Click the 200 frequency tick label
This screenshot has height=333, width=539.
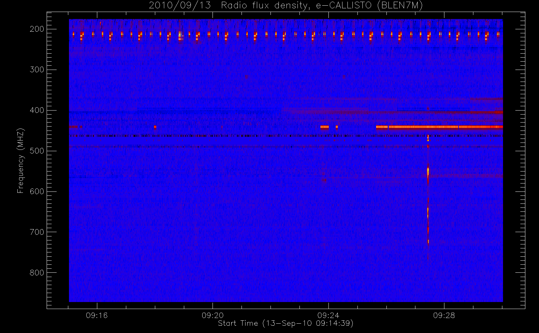pos(37,29)
